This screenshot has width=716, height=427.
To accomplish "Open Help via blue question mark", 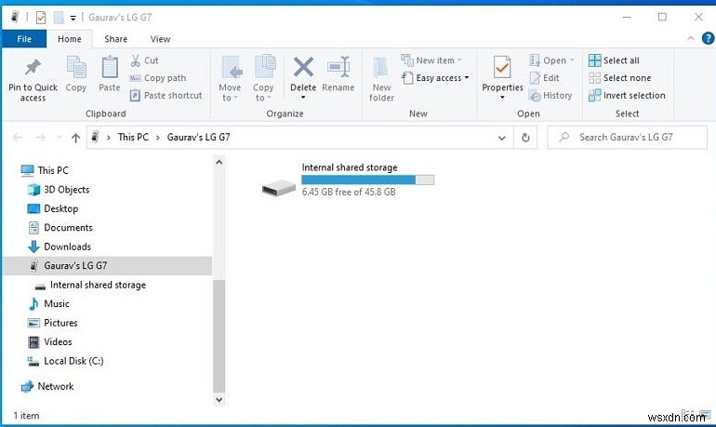I will (x=708, y=39).
